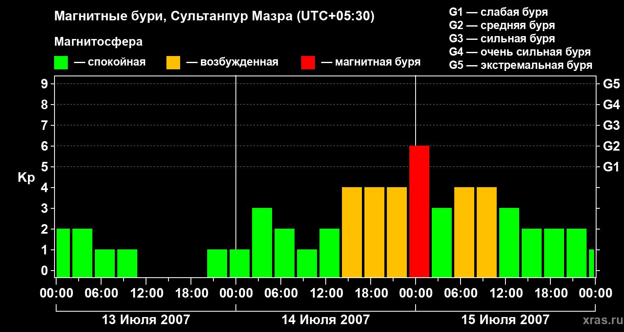
Task: Click the orange 'возбужденная' legend swatch
Action: (173, 63)
